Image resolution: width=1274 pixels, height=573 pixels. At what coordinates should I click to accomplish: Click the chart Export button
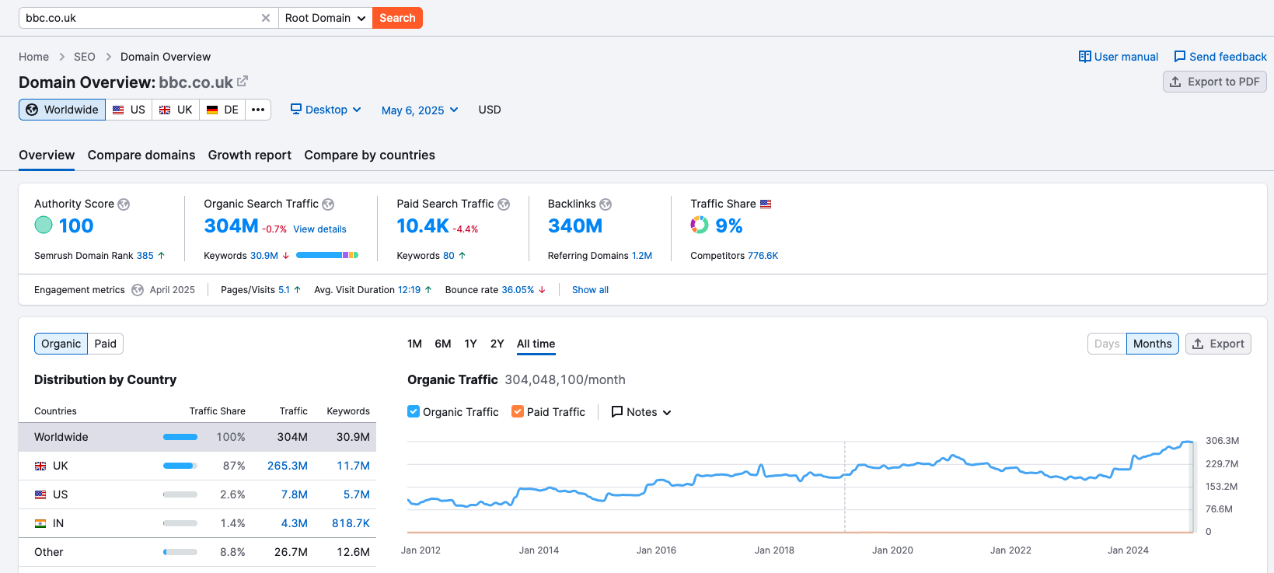click(x=1218, y=344)
